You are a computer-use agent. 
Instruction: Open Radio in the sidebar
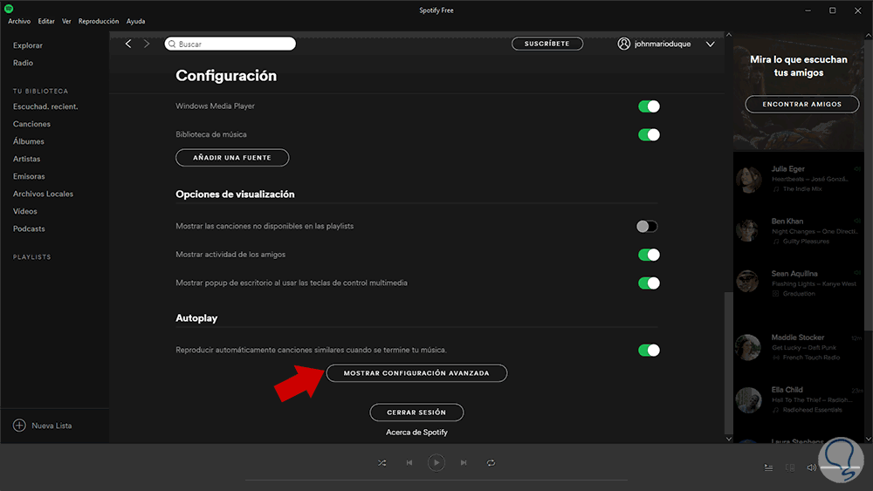[23, 63]
